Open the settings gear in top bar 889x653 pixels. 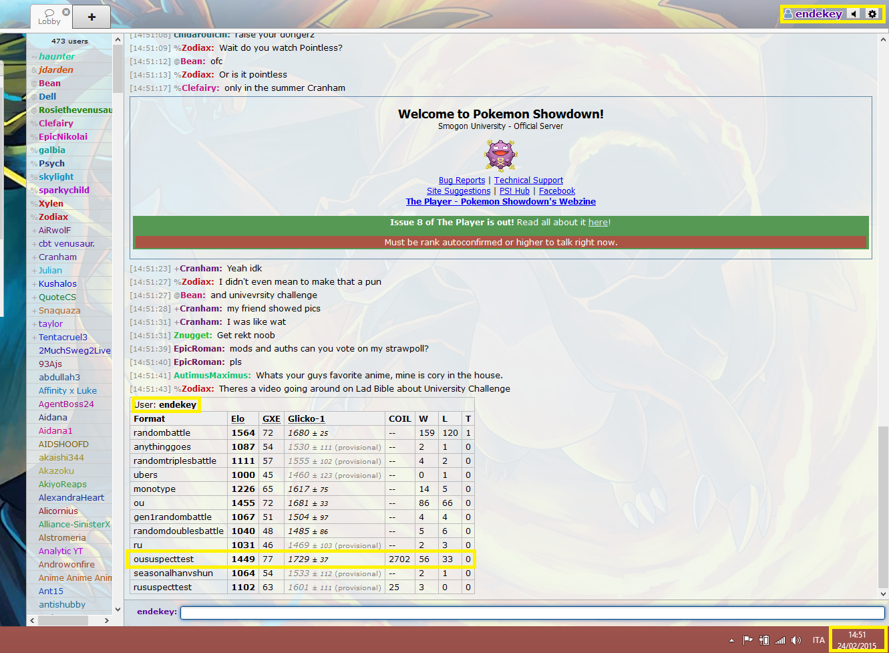click(872, 14)
